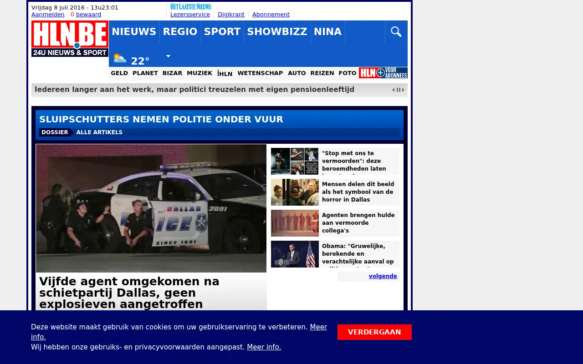The height and width of the screenshot is (364, 583).
Task: Click the Abonnement link
Action: 271,15
